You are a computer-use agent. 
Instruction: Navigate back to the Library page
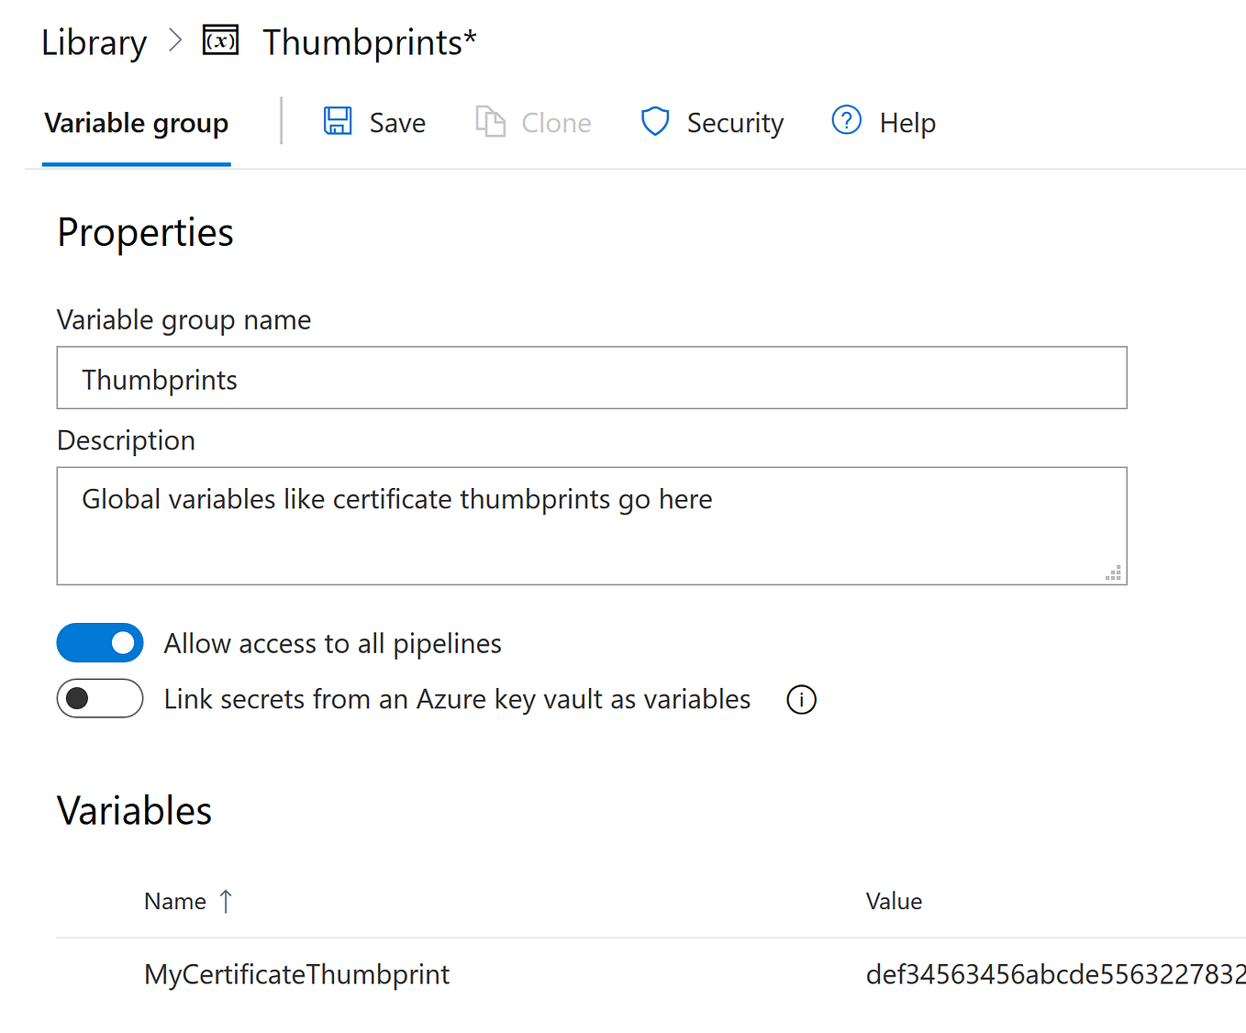tap(93, 40)
